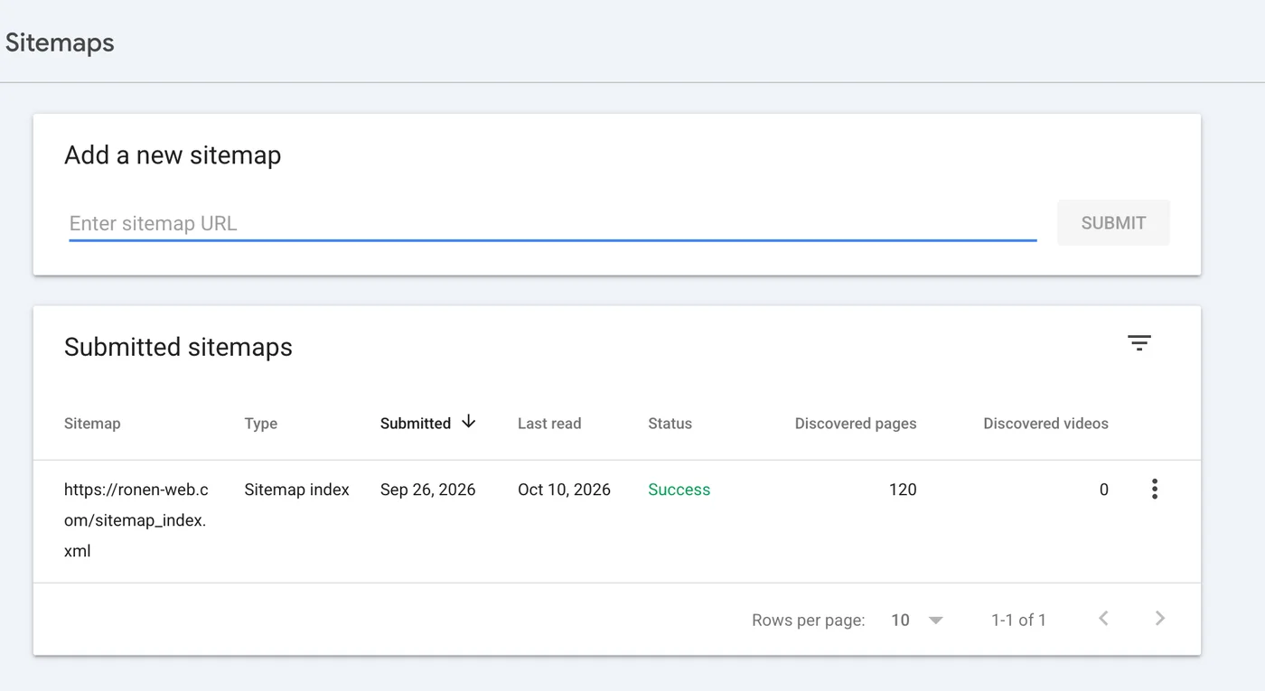The image size is (1265, 691).
Task: Click the Discovered videos column header
Action: [x=1045, y=424]
